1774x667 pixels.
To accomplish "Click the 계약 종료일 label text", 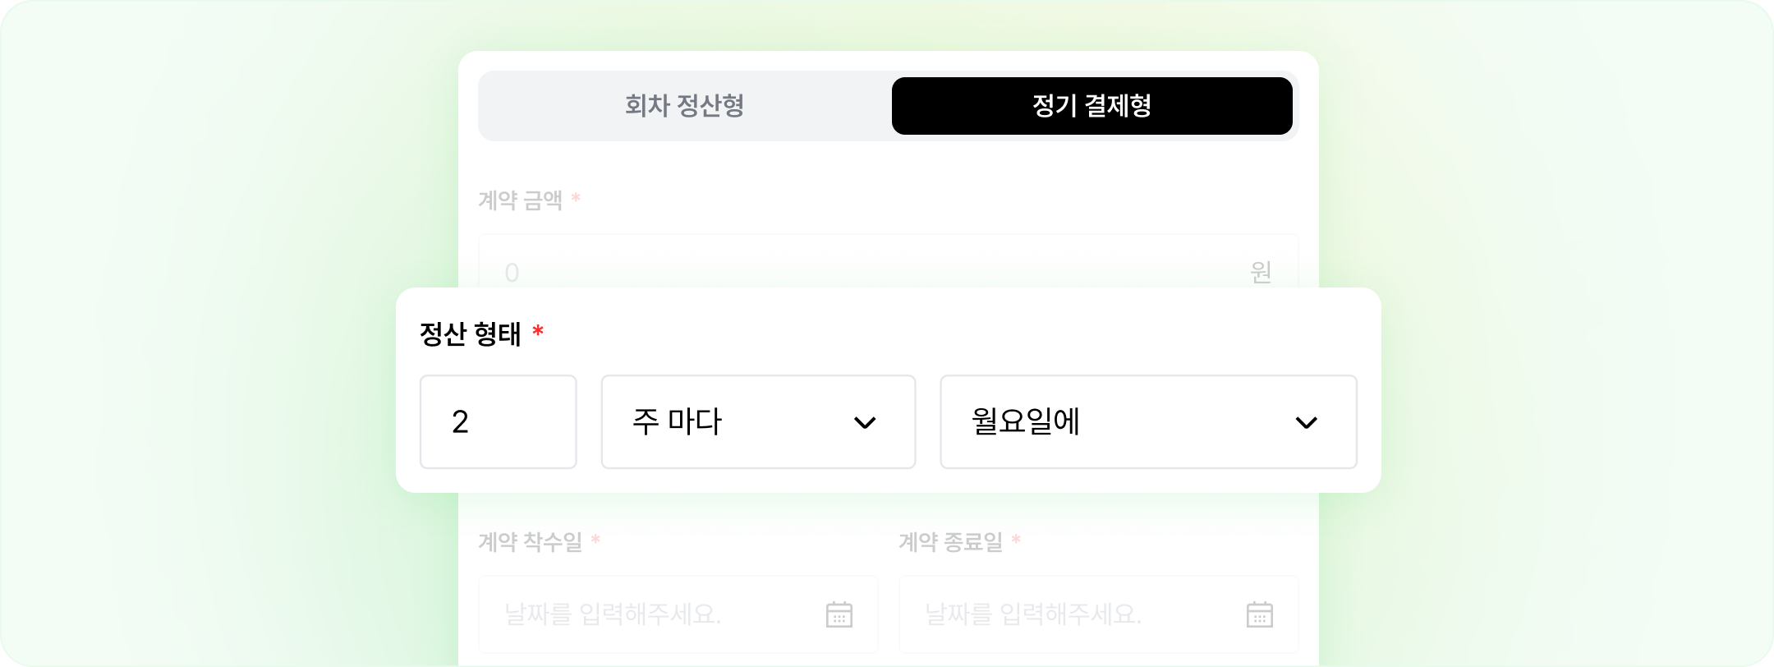I will pos(950,542).
